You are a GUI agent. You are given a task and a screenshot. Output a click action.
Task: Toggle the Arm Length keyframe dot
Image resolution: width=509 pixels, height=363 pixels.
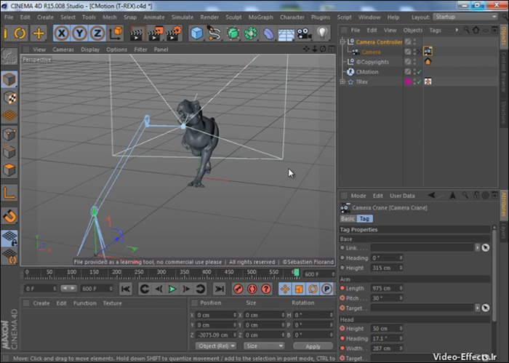click(x=342, y=288)
